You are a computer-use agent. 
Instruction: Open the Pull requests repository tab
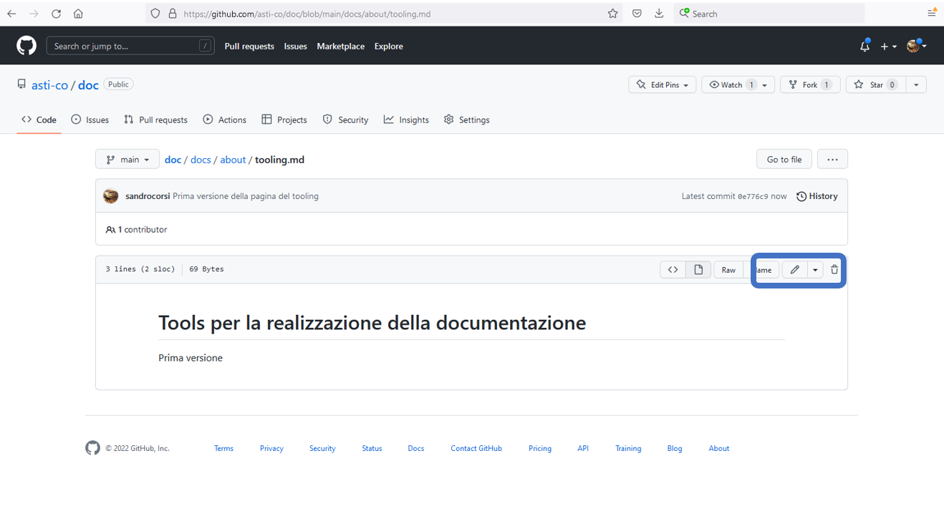click(x=155, y=120)
